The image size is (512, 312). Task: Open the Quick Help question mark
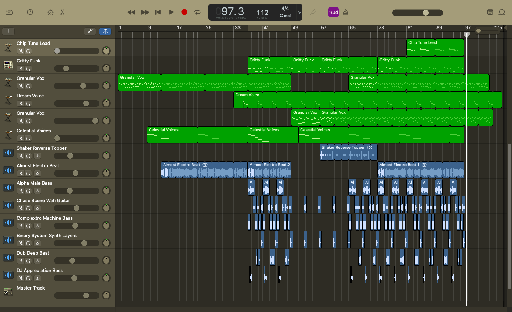pos(30,12)
